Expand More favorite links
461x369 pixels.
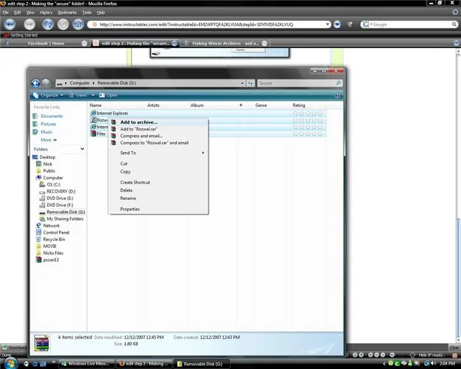pos(49,140)
